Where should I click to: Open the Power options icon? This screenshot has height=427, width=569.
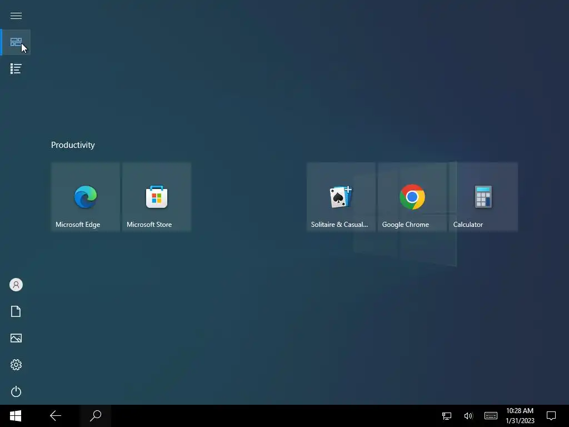click(16, 391)
